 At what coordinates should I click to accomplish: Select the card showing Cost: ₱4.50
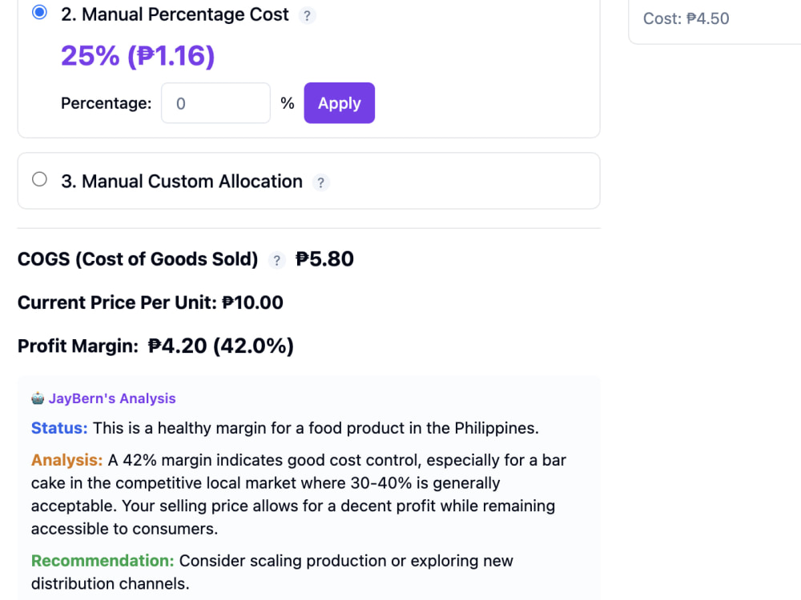tap(714, 19)
